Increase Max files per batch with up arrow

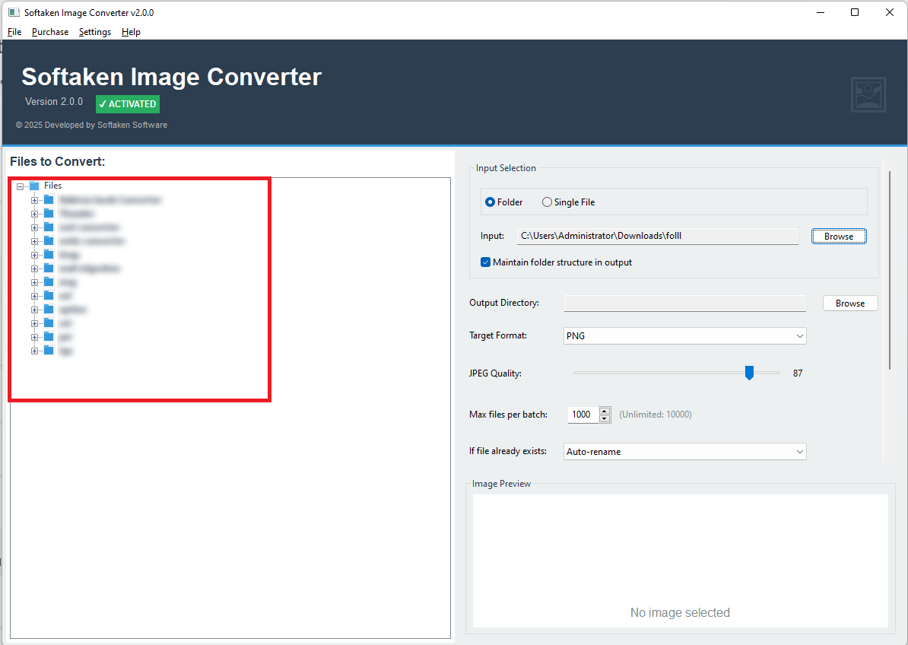tap(605, 411)
